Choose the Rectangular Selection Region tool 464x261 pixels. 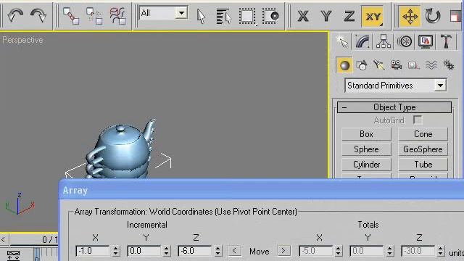point(247,16)
